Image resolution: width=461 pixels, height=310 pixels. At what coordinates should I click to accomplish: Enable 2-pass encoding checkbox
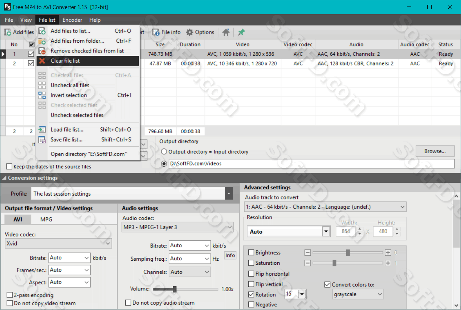click(x=10, y=295)
